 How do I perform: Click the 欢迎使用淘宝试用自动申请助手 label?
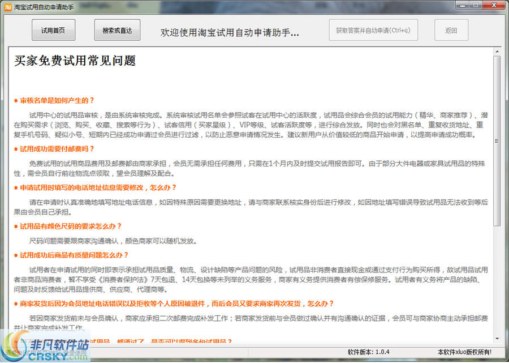230,32
